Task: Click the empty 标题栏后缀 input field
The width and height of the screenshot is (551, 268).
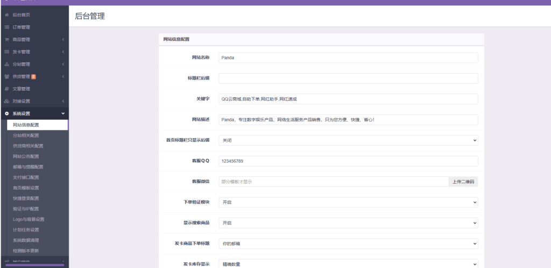Action: point(348,78)
